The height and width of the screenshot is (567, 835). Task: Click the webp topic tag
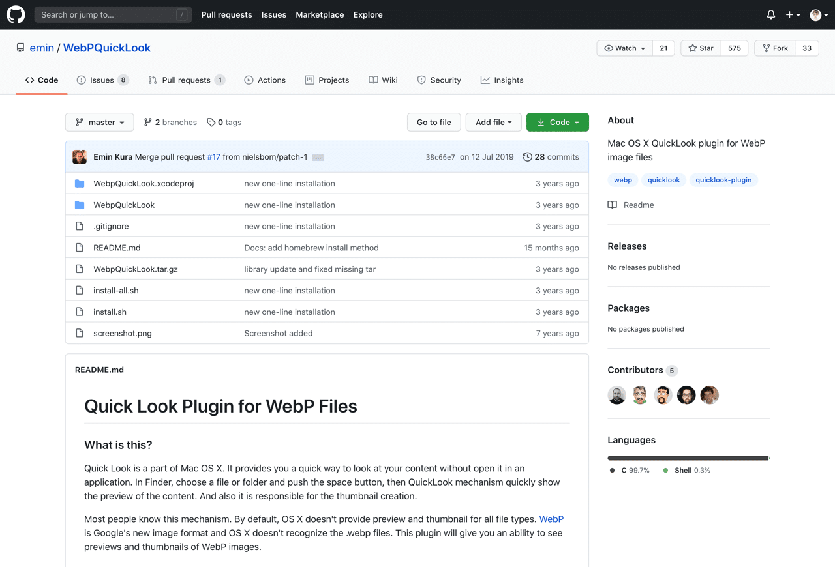tap(623, 180)
